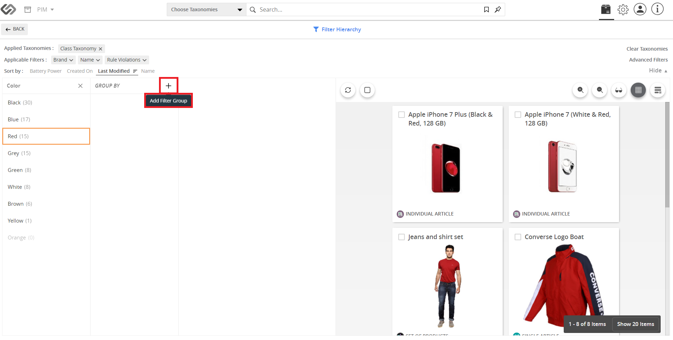Image resolution: width=673 pixels, height=340 pixels.
Task: Expand the Brand filter dropdown
Action: pos(63,60)
